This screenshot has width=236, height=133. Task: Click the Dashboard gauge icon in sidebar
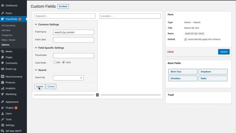click(3, 6)
